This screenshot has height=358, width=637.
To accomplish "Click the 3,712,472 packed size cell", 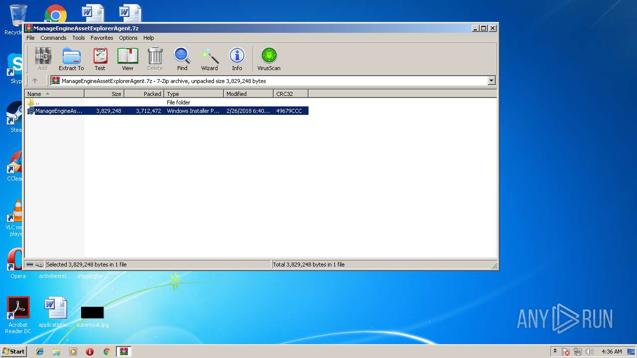I will click(148, 111).
